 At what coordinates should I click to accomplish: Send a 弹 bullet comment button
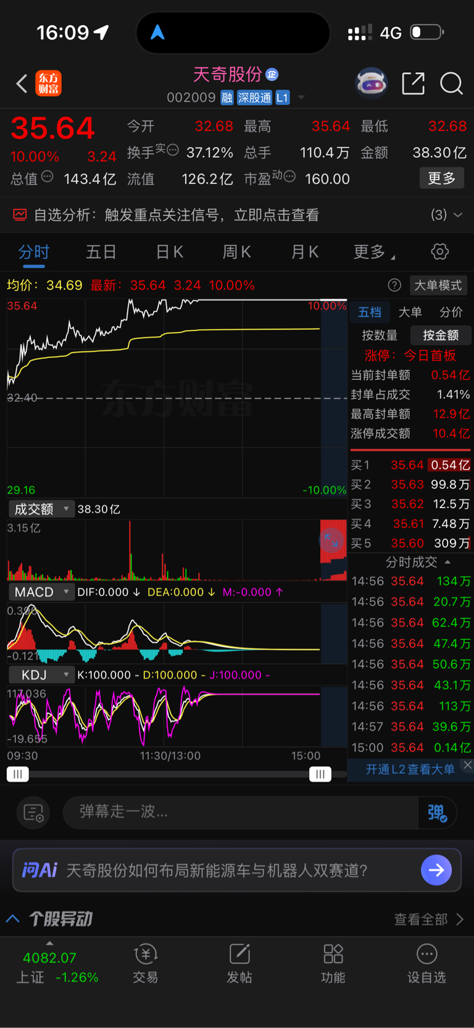[437, 813]
